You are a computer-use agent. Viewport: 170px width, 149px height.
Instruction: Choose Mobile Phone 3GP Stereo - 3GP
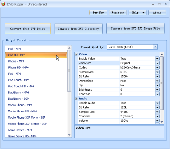point(27,124)
